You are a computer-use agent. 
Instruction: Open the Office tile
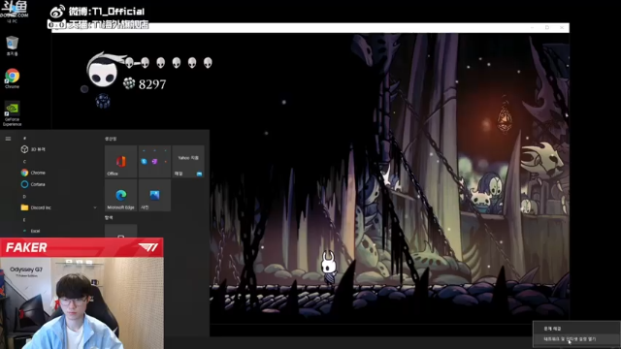[120, 162]
